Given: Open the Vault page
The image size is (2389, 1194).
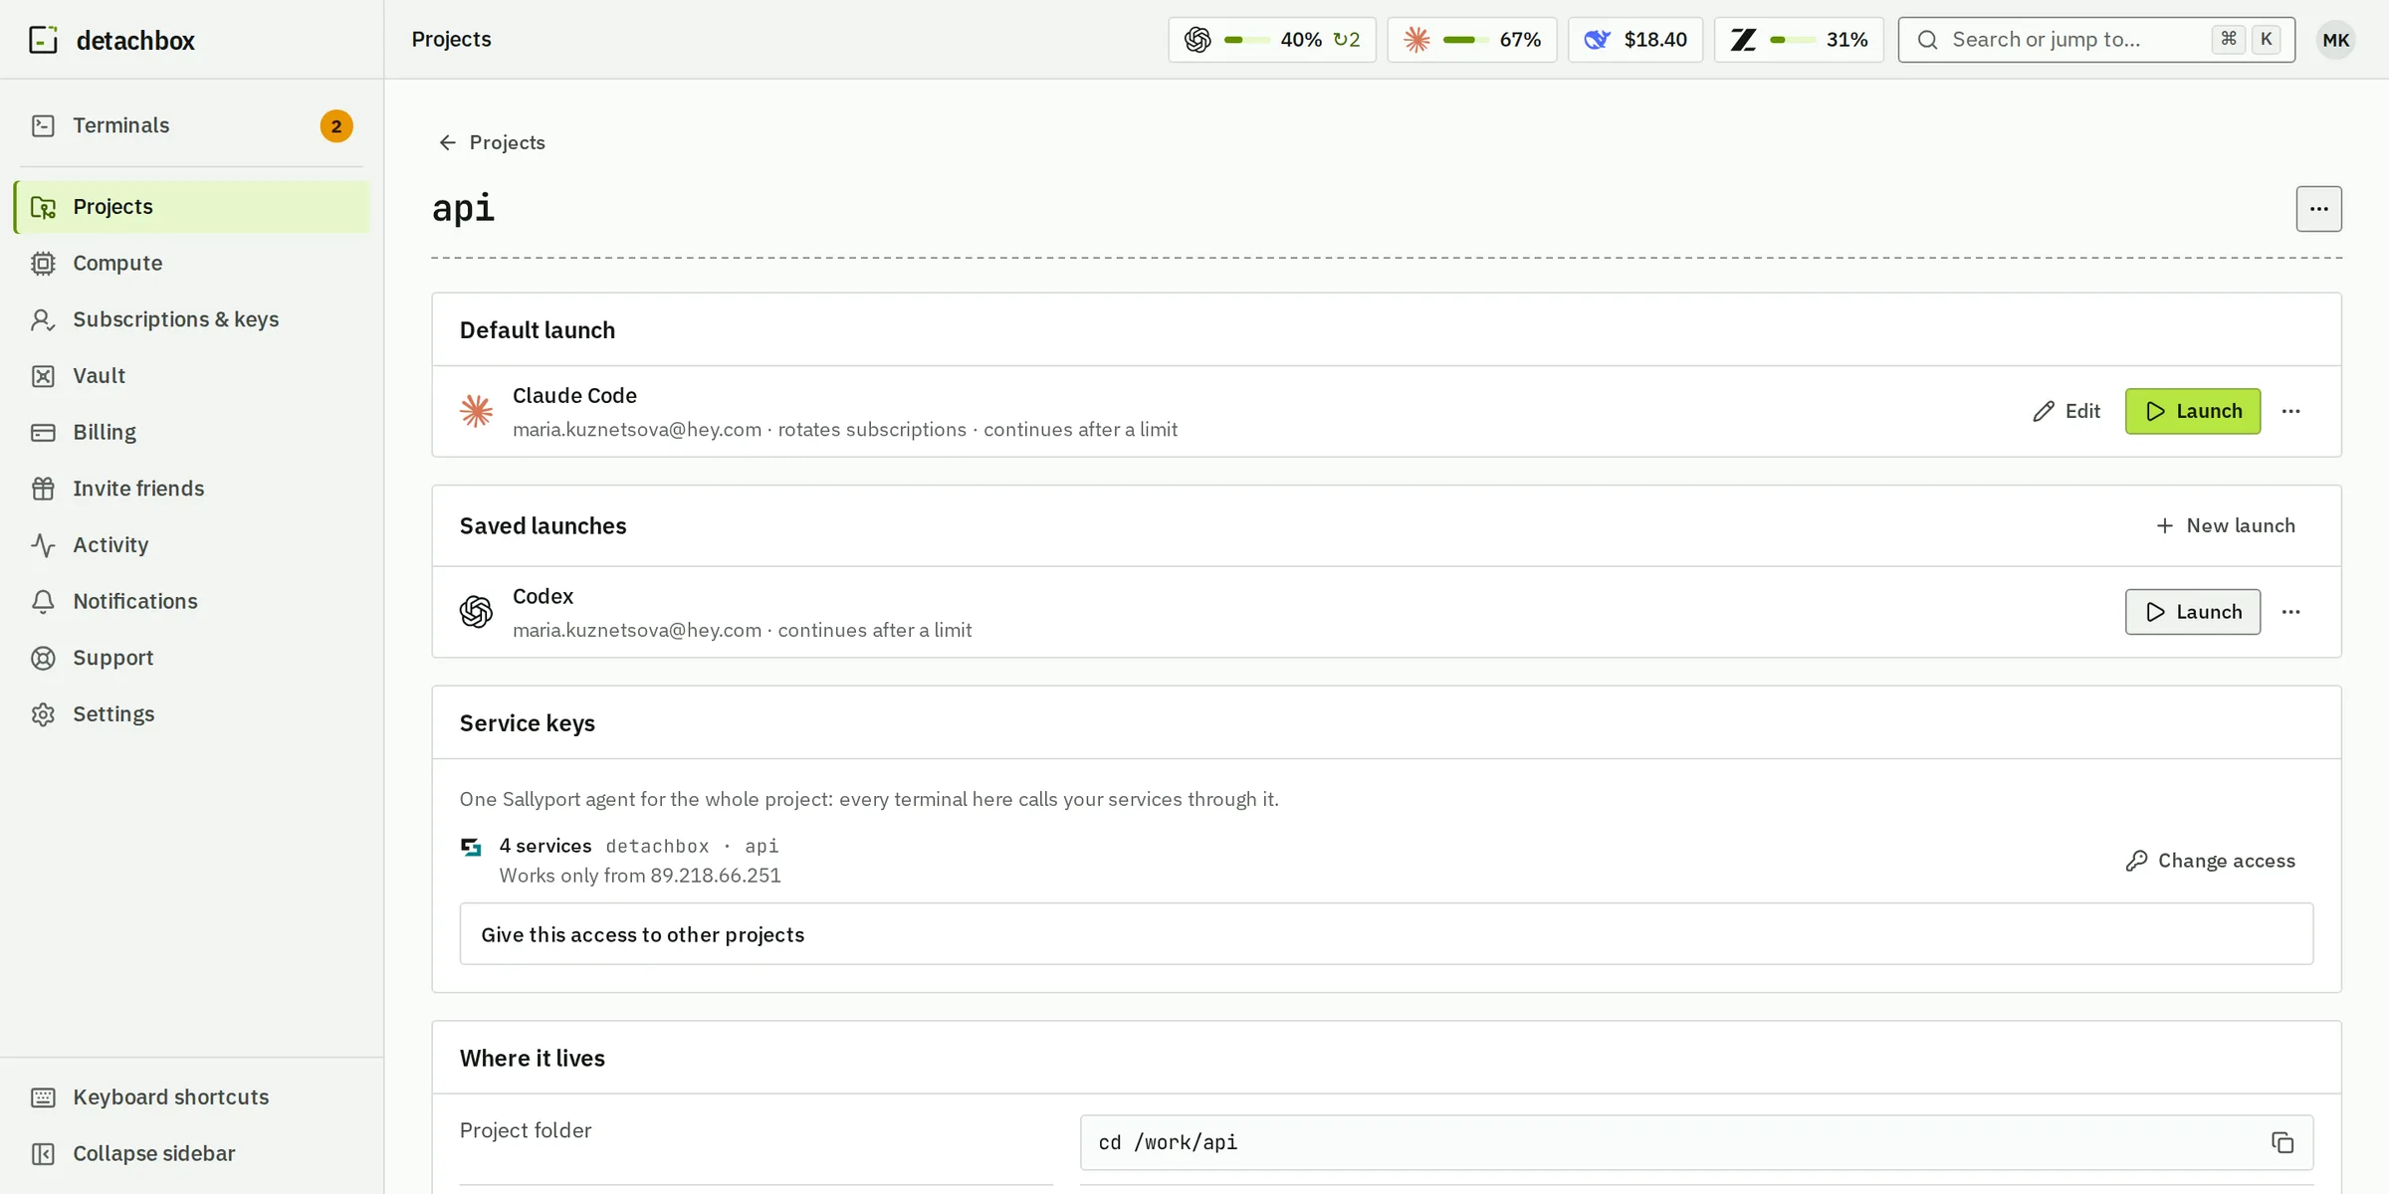Looking at the screenshot, I should pyautogui.click(x=191, y=376).
